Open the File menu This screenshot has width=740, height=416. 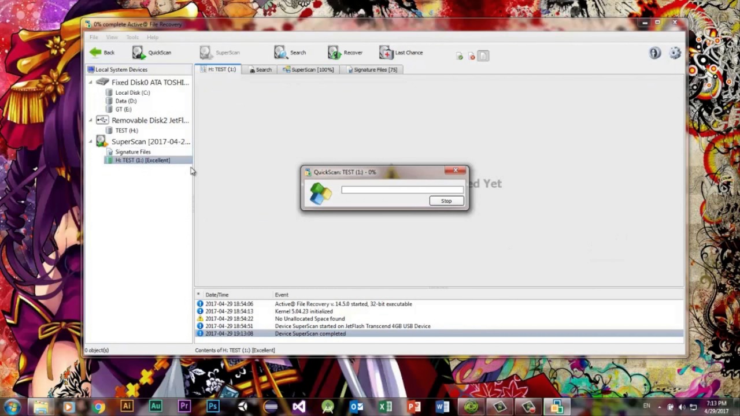click(x=94, y=37)
